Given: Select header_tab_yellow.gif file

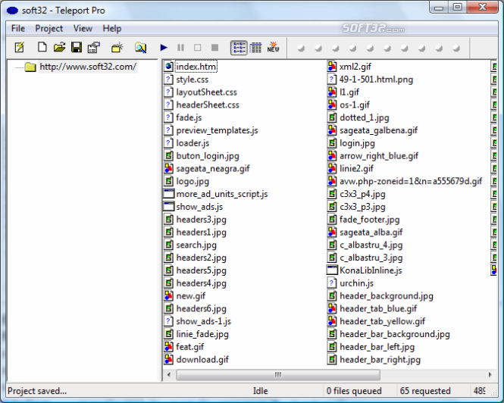Looking at the screenshot, I should pos(382,321).
